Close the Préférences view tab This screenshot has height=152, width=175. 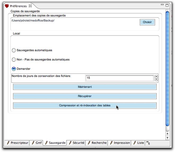click(30, 6)
